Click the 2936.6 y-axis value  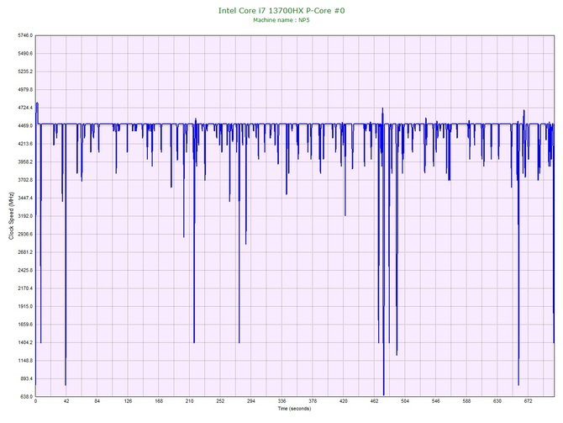[x=25, y=234]
